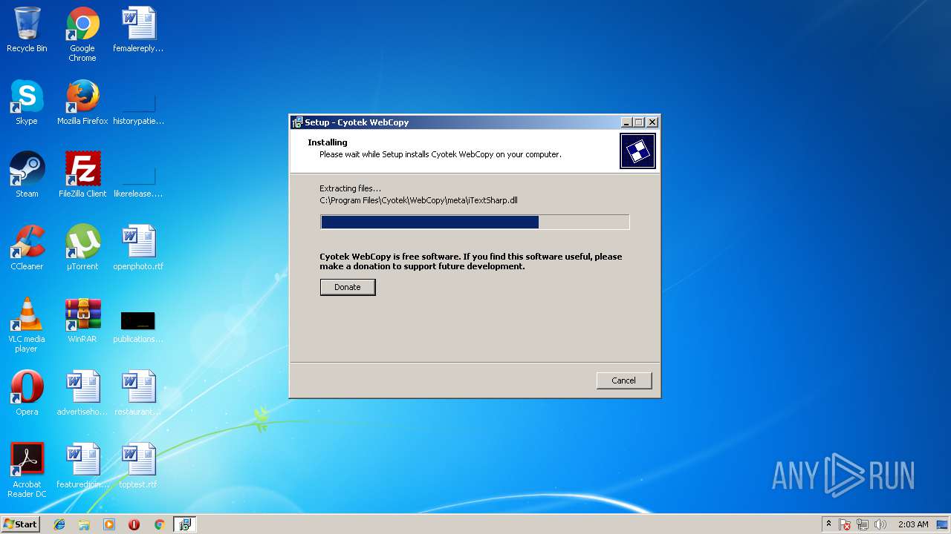This screenshot has width=951, height=534.
Task: Switch to the Setup taskbar button
Action: click(184, 524)
